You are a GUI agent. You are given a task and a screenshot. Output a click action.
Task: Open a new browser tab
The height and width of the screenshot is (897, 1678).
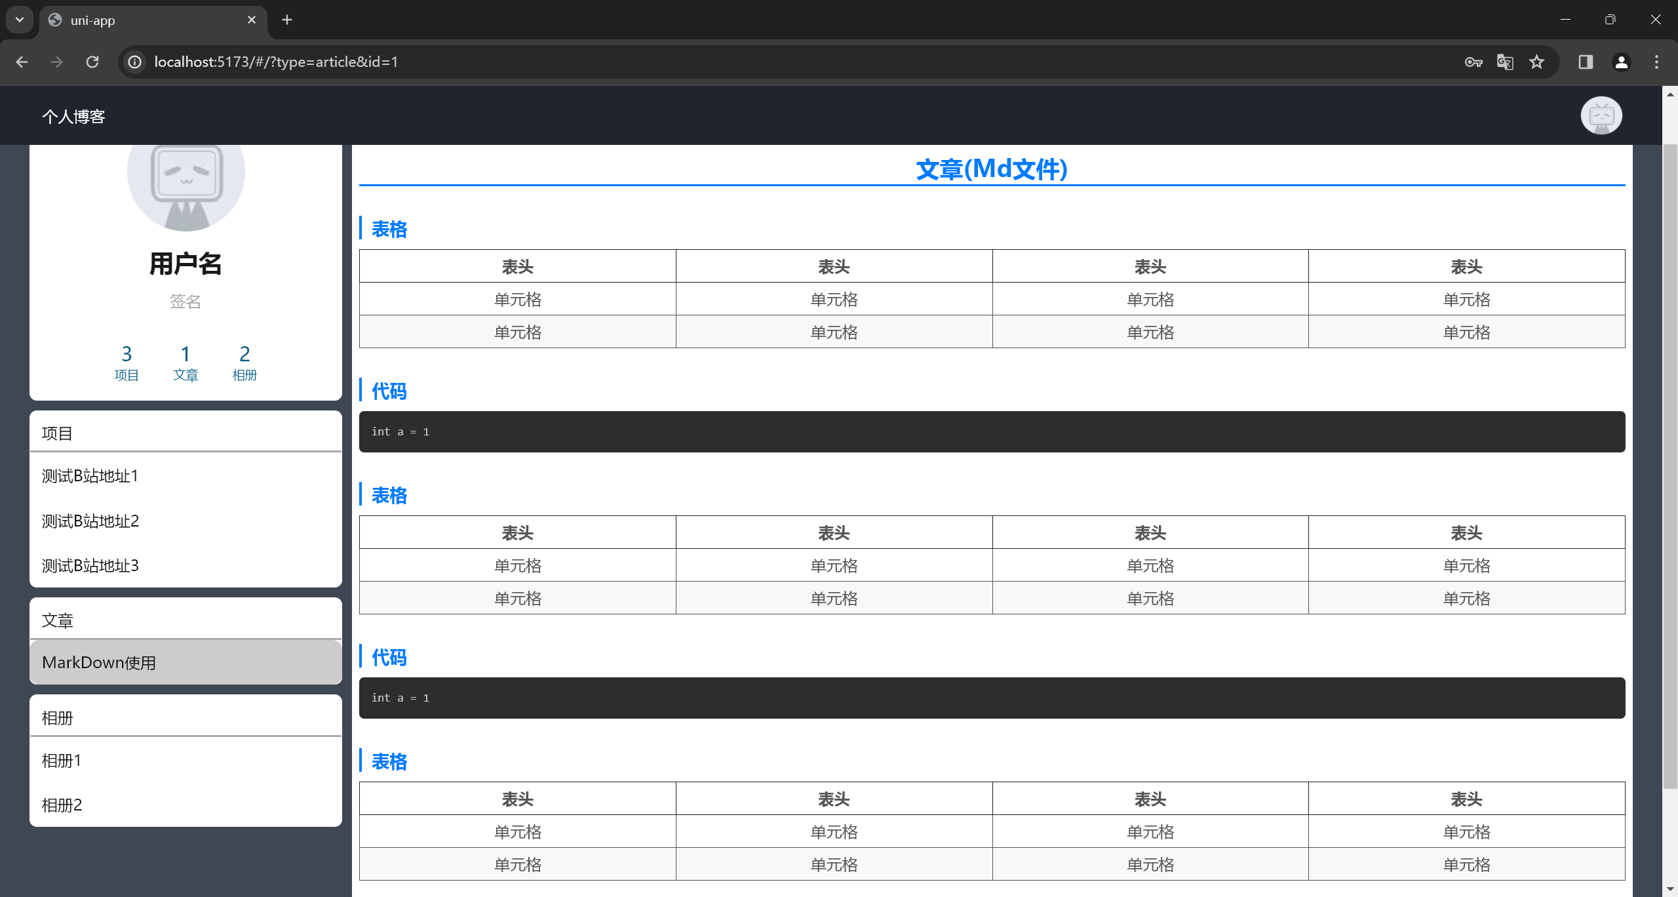pos(286,20)
